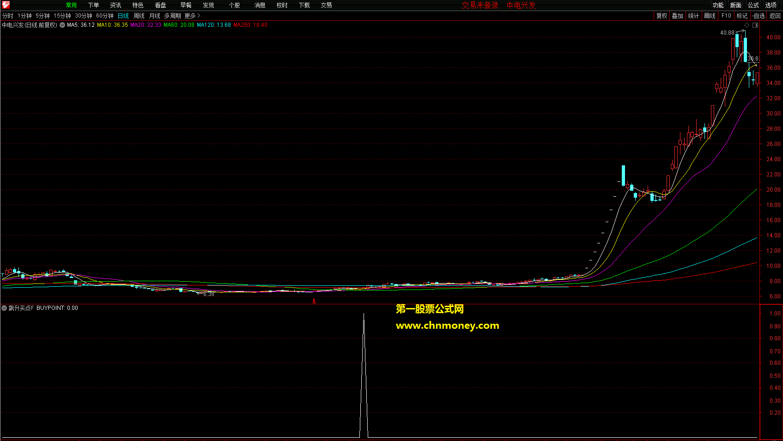
Task: Open the F10 company info
Action: pyautogui.click(x=726, y=16)
